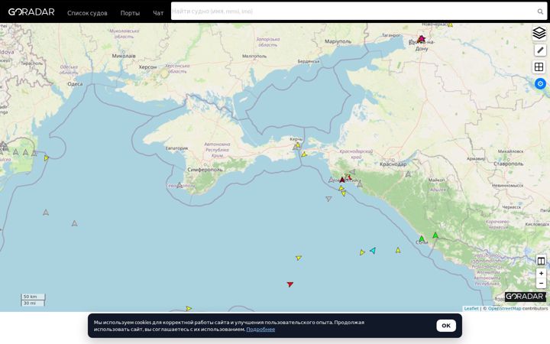Select green vessel marker east of Sochi
This screenshot has width=550, height=344.
pos(435,235)
